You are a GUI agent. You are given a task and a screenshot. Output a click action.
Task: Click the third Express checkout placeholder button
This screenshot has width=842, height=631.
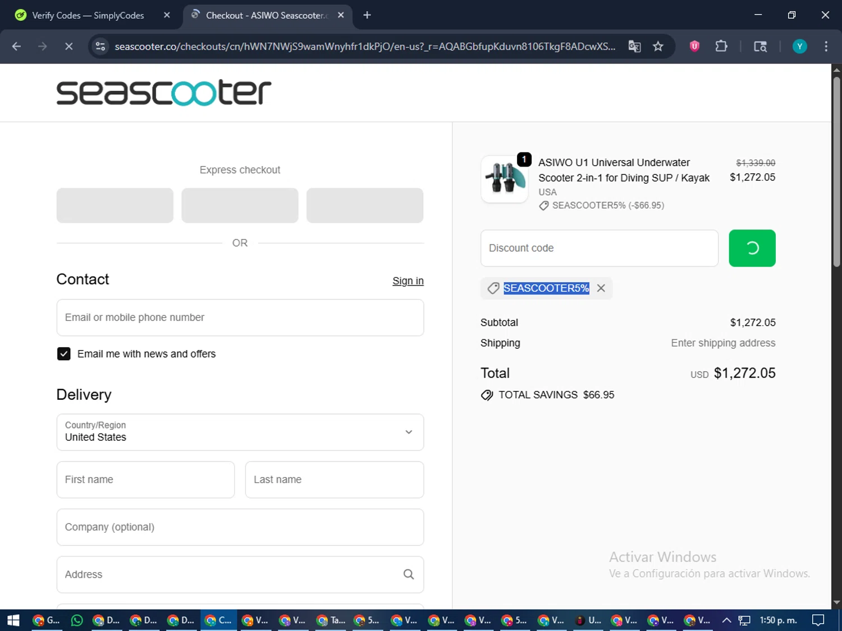[x=365, y=205]
